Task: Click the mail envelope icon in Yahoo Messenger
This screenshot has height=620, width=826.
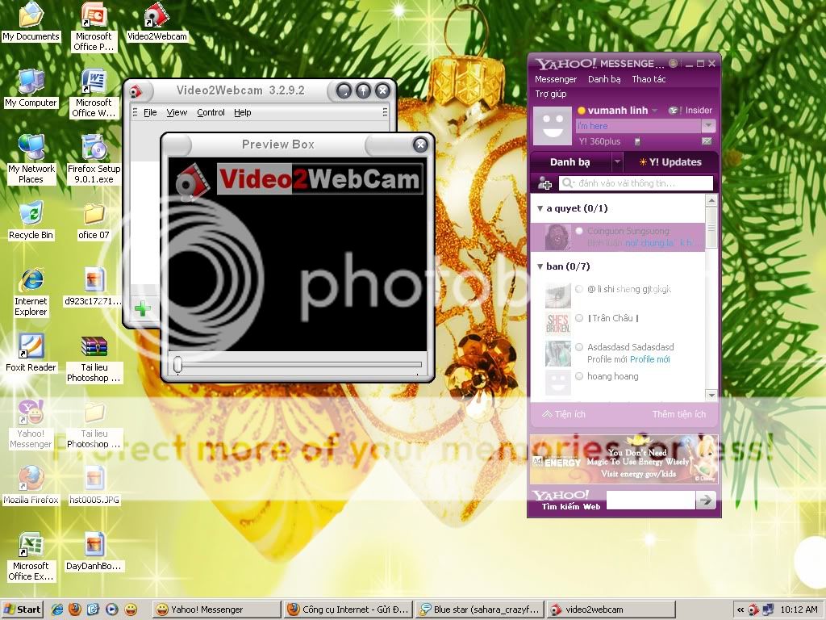Action: click(707, 141)
